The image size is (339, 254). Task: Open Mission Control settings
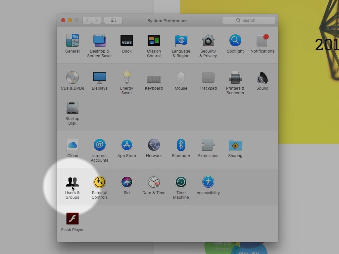pos(154,41)
